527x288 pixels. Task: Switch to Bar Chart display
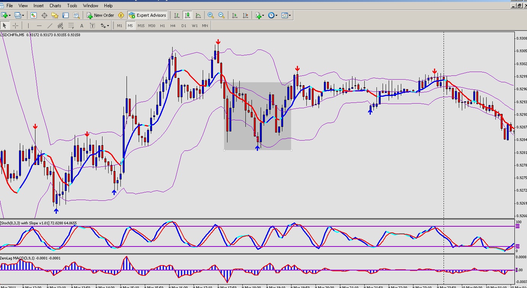[177, 15]
